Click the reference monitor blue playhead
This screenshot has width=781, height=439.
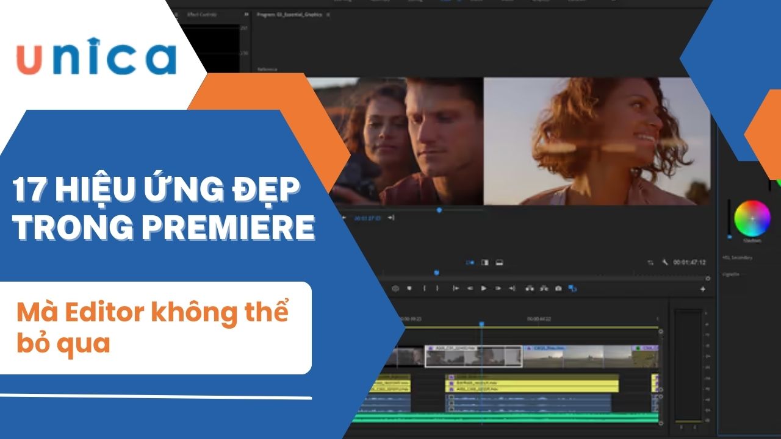439,210
